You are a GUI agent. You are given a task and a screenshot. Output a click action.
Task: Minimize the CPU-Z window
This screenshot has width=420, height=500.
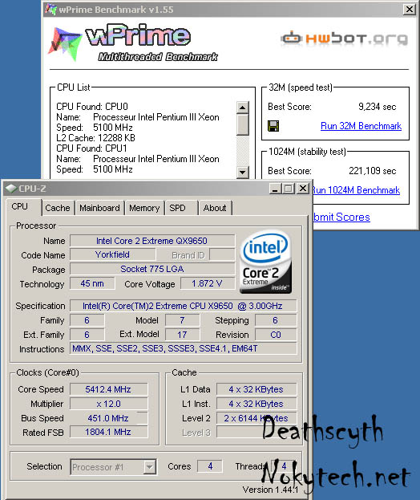[276, 189]
